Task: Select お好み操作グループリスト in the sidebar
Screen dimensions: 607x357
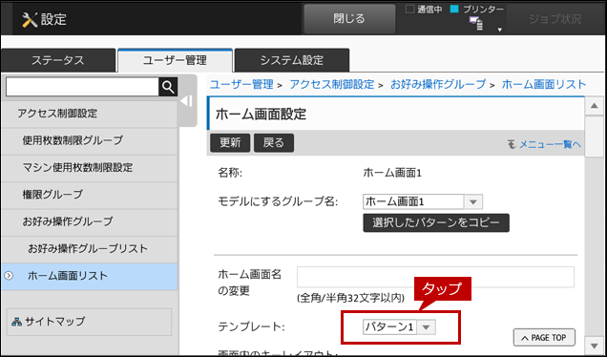Action: [90, 249]
